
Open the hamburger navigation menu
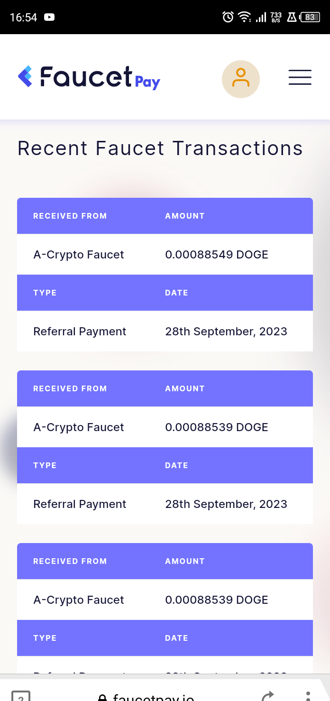point(300,77)
